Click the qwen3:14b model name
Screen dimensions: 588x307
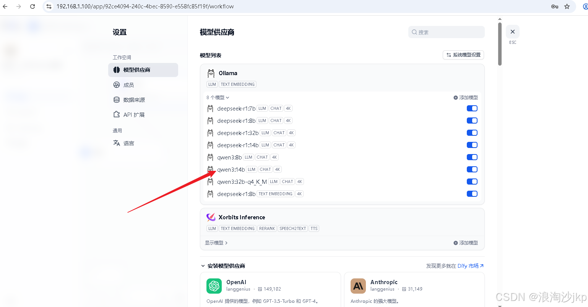tap(231, 170)
